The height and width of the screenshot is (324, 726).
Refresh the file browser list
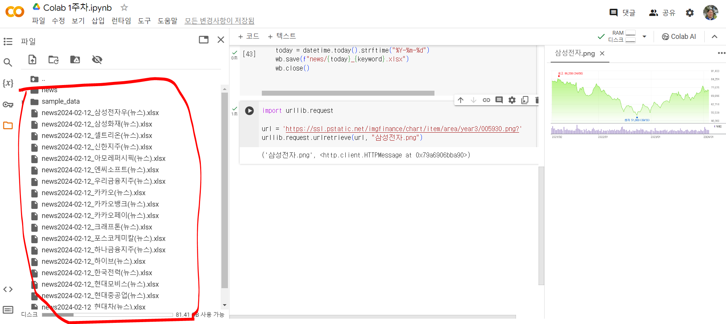53,59
